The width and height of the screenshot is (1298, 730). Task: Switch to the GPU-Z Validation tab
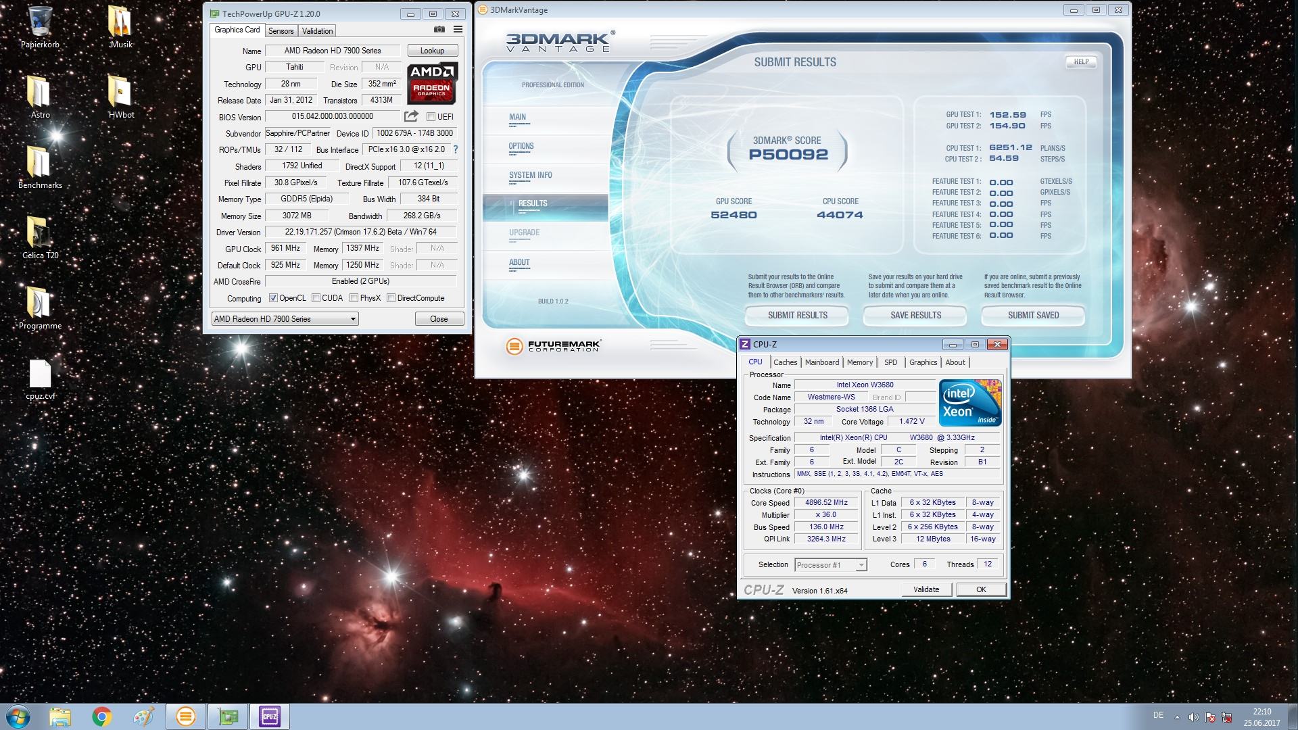(x=317, y=31)
